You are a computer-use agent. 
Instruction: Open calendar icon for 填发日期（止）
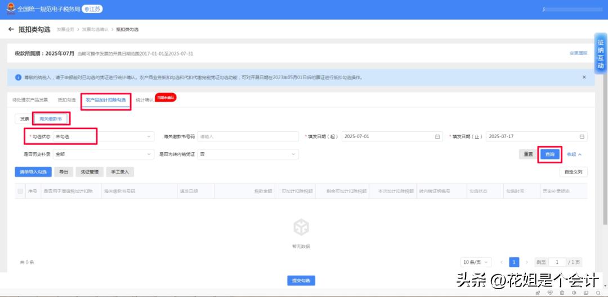(582, 136)
